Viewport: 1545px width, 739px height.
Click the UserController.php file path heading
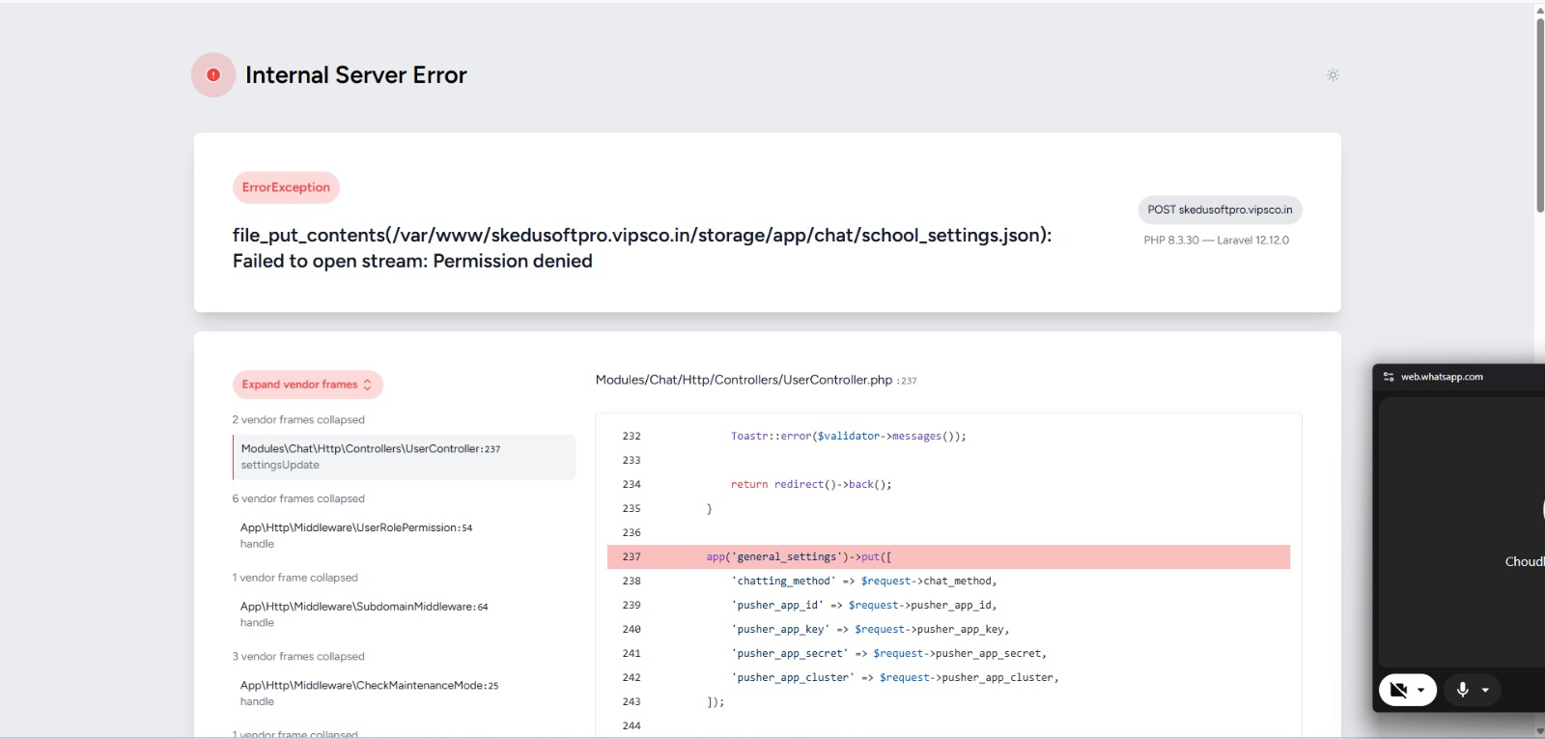point(744,380)
